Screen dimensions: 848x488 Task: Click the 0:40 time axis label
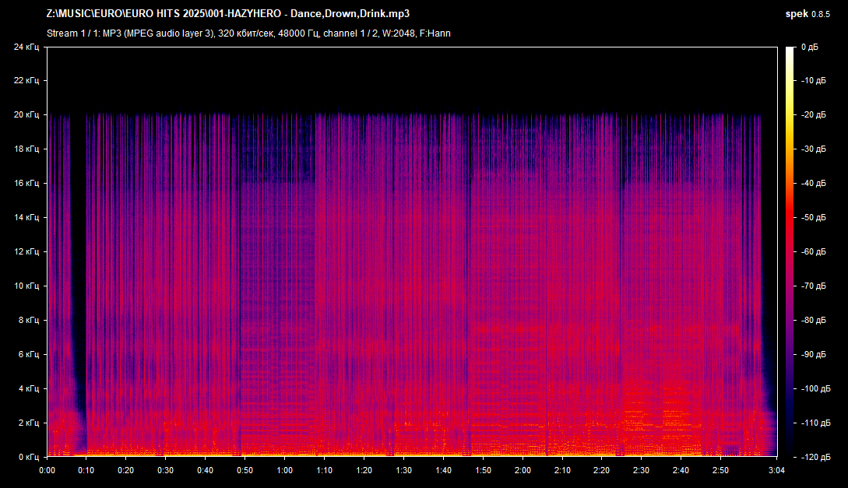click(x=205, y=470)
